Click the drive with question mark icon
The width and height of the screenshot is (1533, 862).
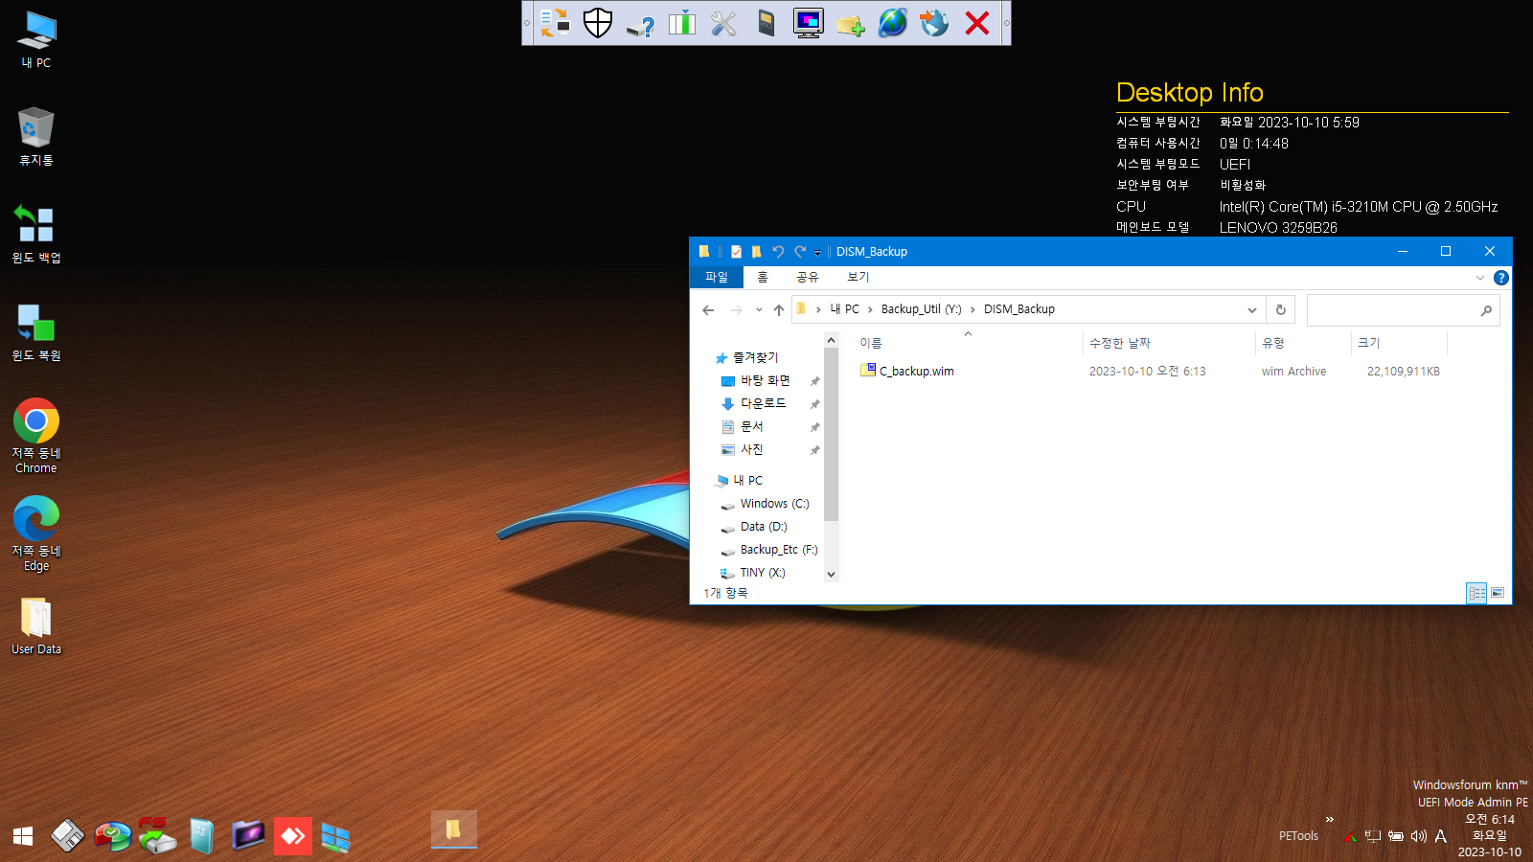640,24
